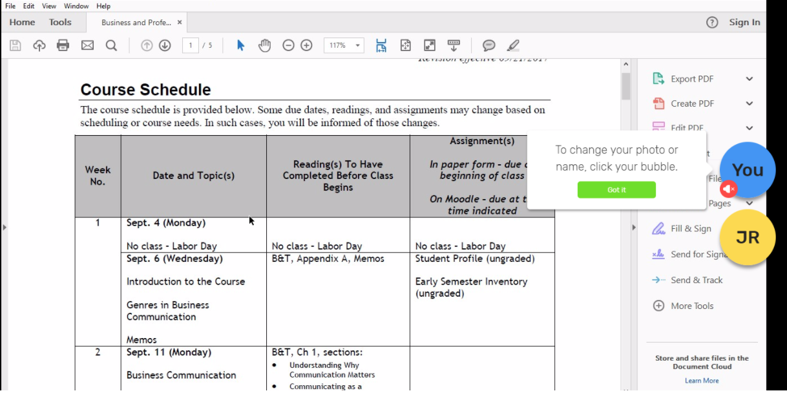Image resolution: width=787 pixels, height=393 pixels.
Task: Click the Sept. 6 (Wednesday) cell text
Action: pyautogui.click(x=174, y=259)
